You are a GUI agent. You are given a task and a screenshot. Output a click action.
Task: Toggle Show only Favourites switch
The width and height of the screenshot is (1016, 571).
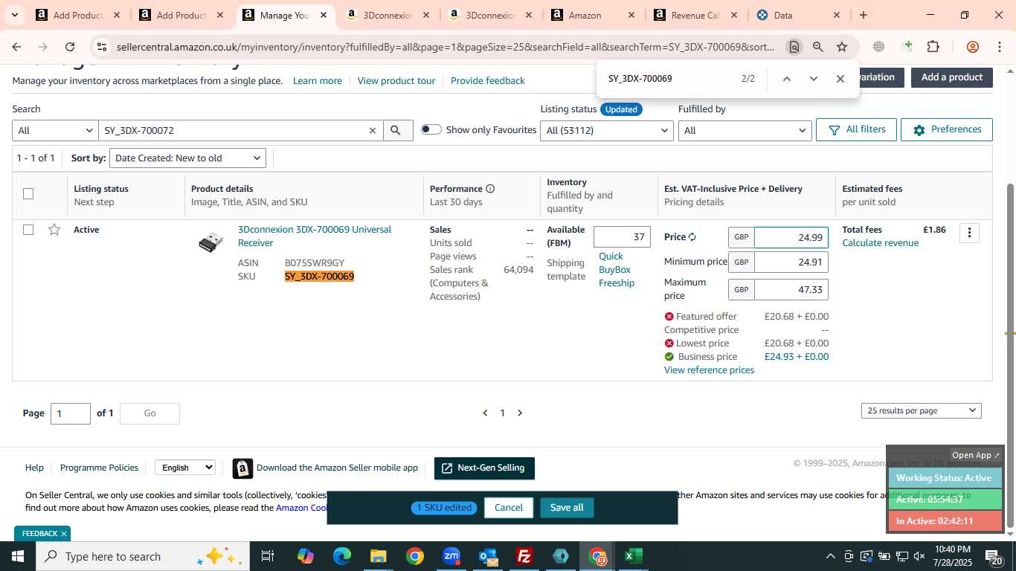click(431, 129)
